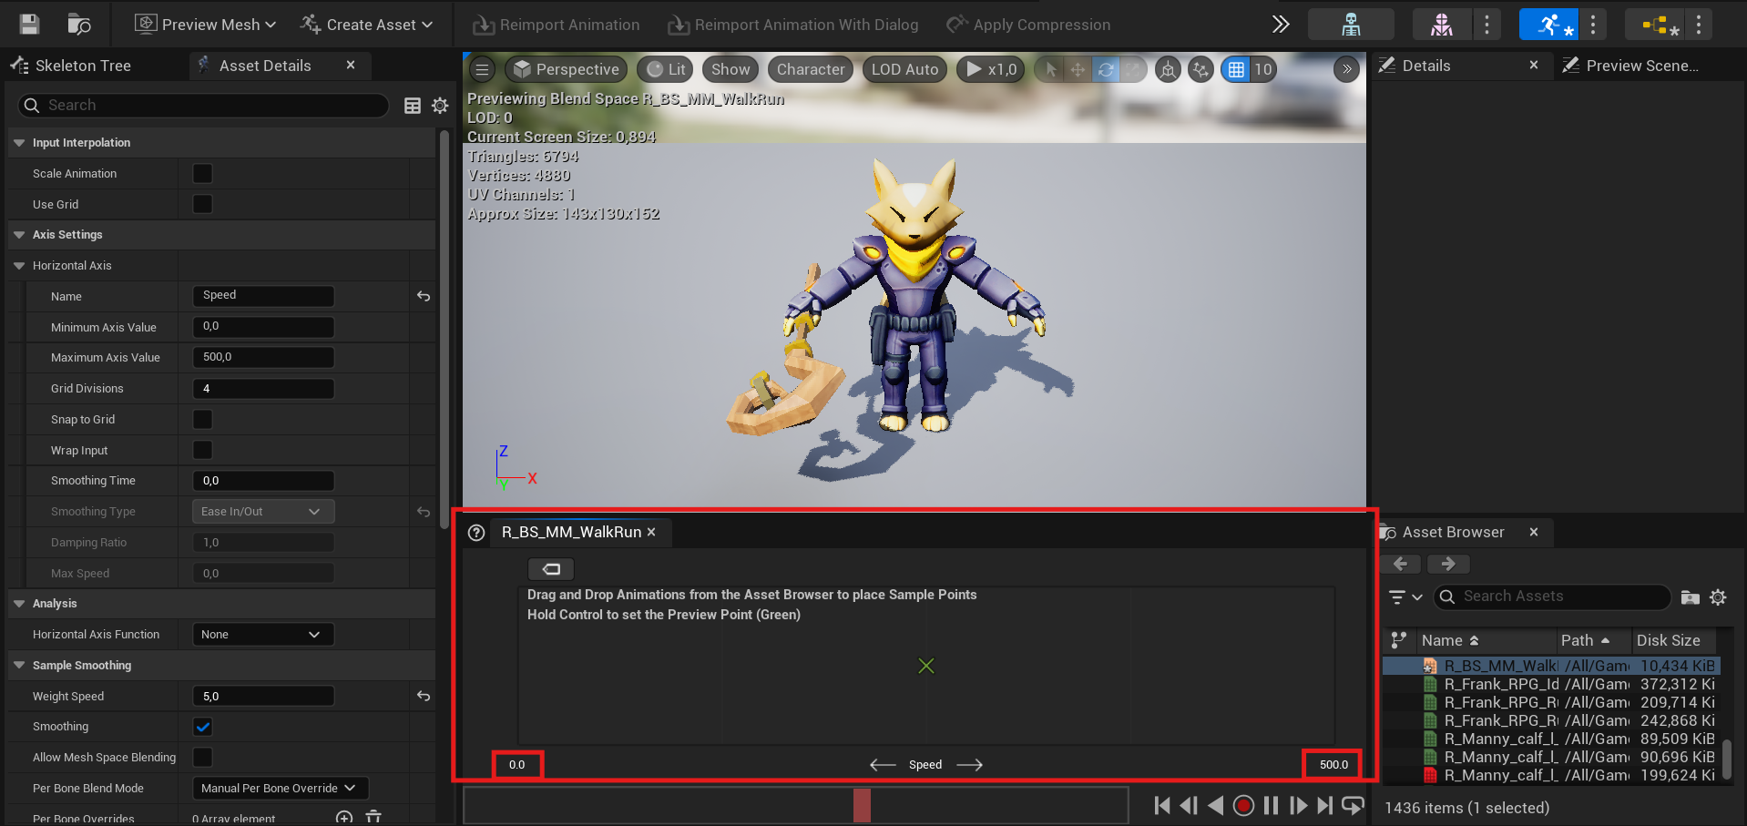Enable Allow Mesh Space Blending checkbox
Viewport: 1747px width, 826px height.
(203, 758)
